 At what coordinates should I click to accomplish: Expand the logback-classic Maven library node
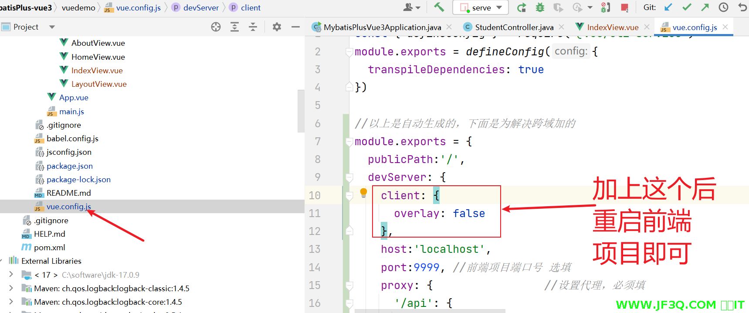(11, 288)
